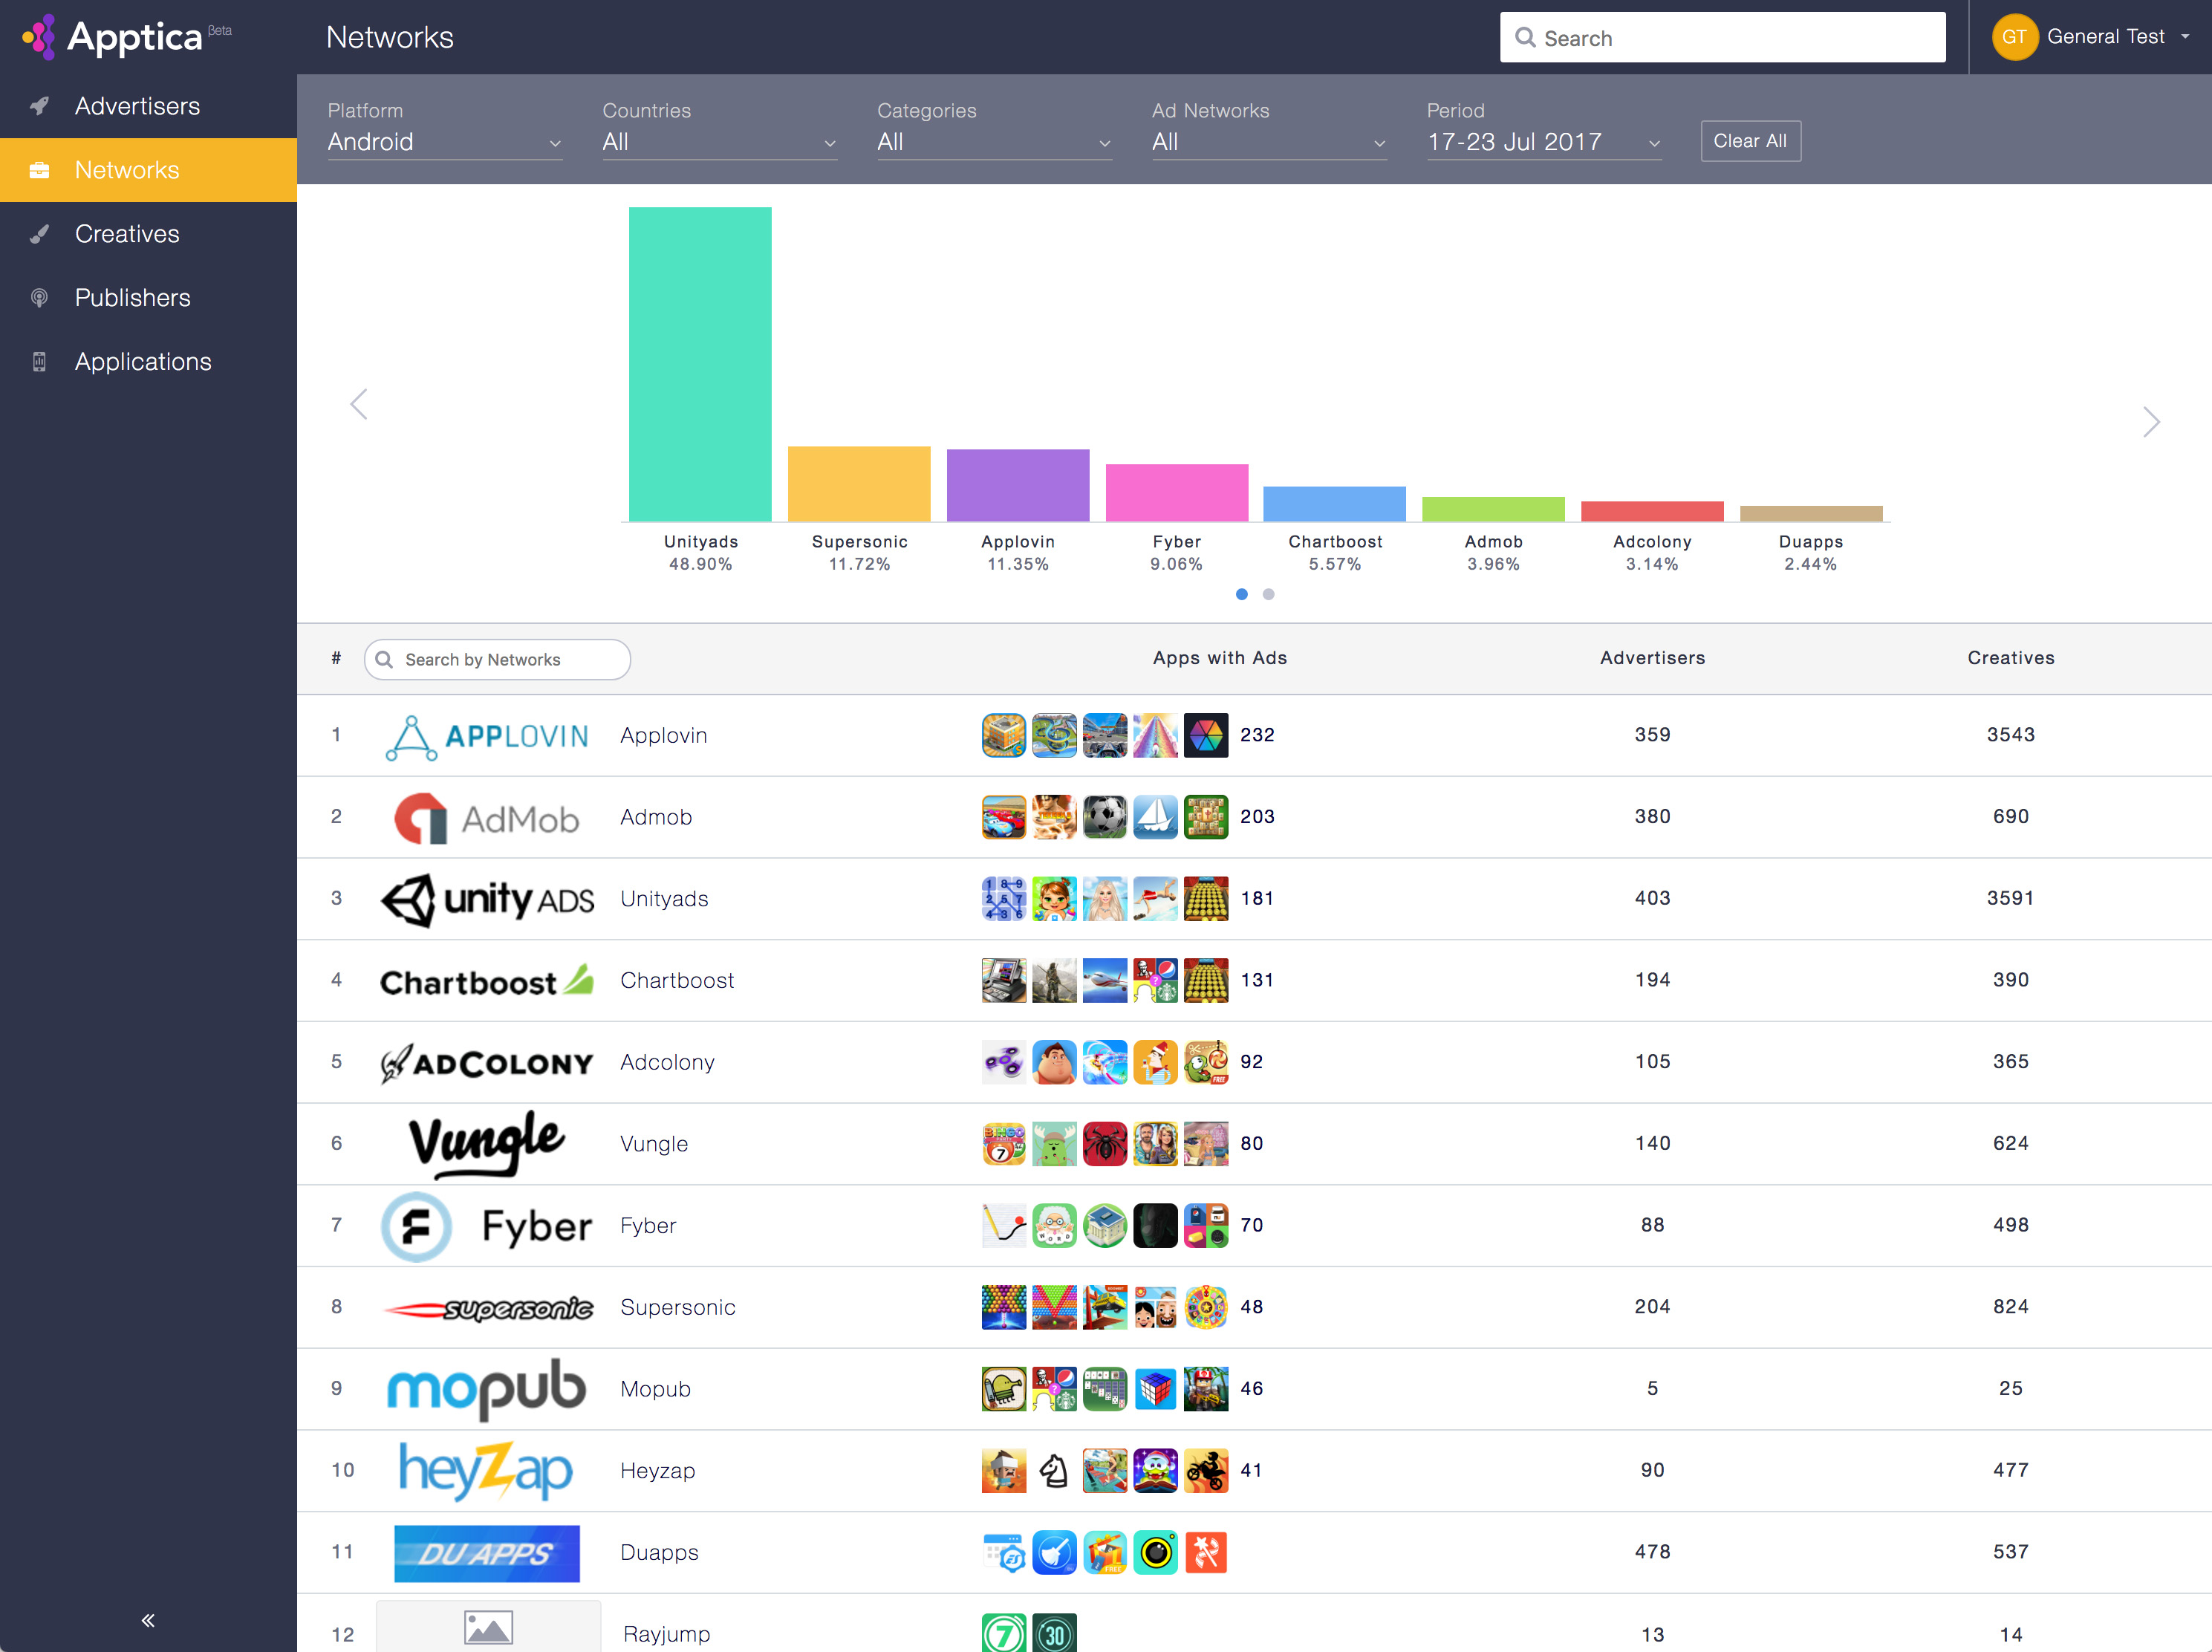Image resolution: width=2212 pixels, height=1652 pixels.
Task: Open first app icon in Applovin row
Action: click(x=1003, y=735)
